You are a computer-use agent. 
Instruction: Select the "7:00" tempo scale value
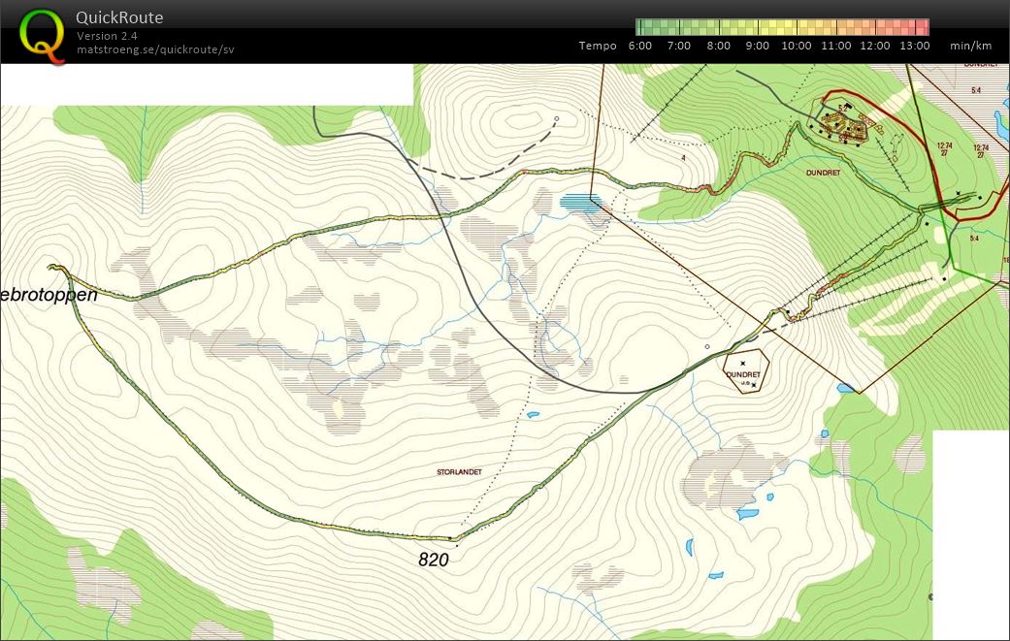679,46
